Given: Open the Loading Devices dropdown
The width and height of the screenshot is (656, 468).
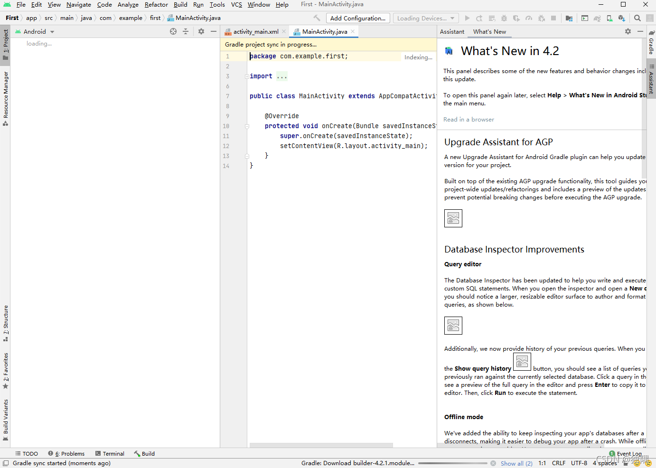Looking at the screenshot, I should [426, 18].
